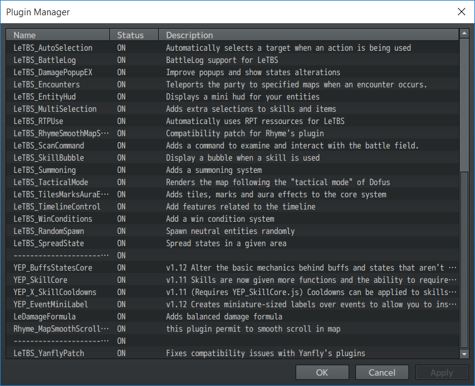This screenshot has height=386, width=475.
Task: Click the Cancel button
Action: (382, 373)
